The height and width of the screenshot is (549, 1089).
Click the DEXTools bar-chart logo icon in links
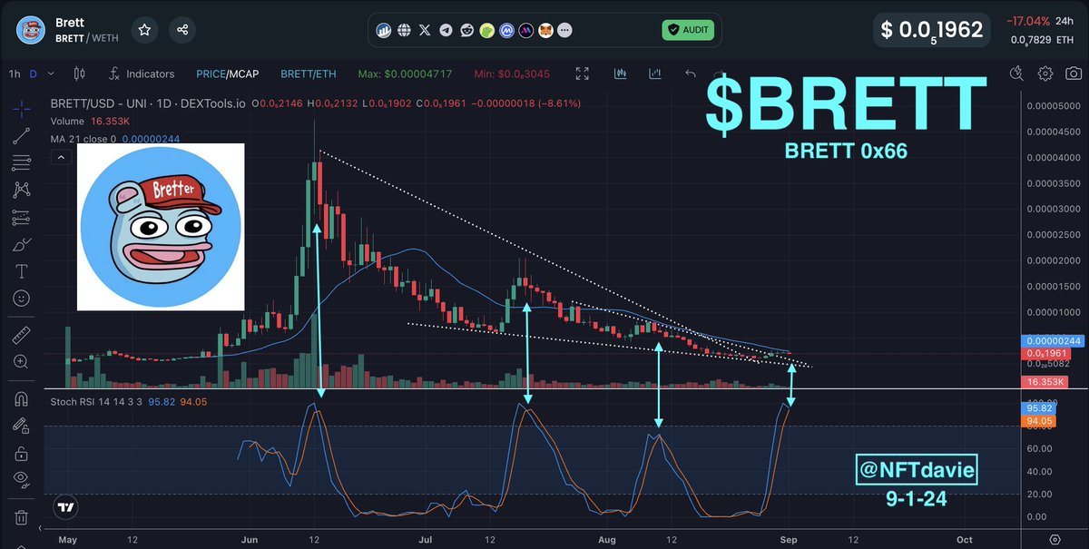(x=385, y=30)
